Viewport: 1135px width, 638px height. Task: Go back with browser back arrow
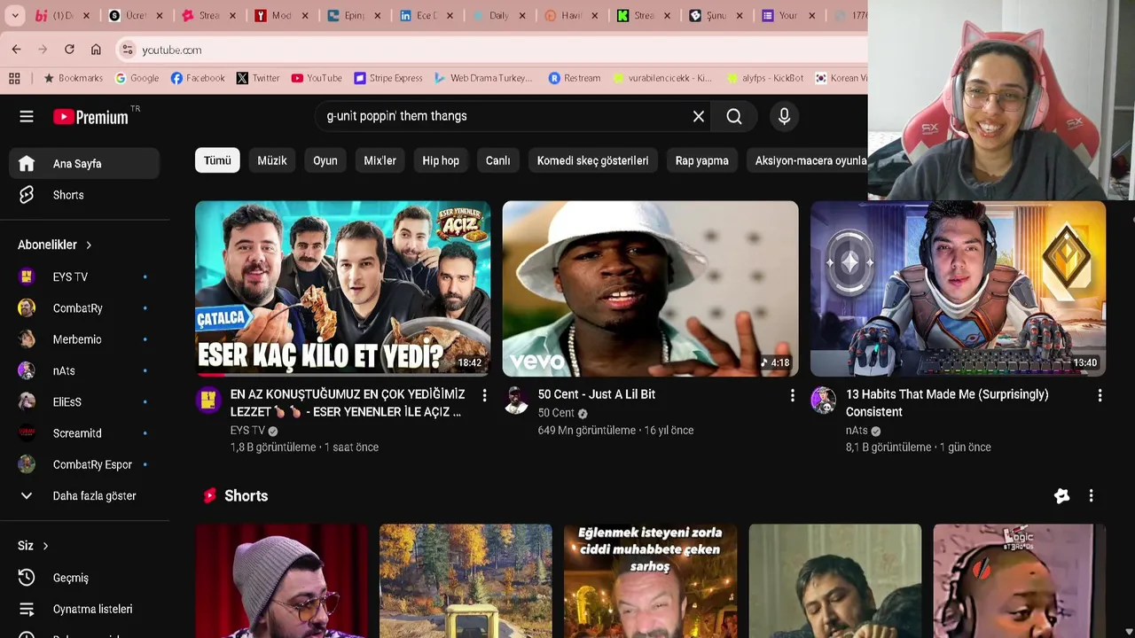point(16,50)
